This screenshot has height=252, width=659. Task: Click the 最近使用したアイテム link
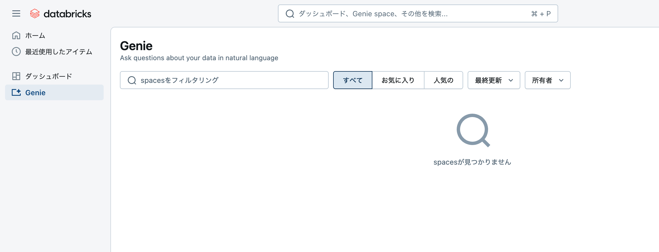click(x=58, y=52)
